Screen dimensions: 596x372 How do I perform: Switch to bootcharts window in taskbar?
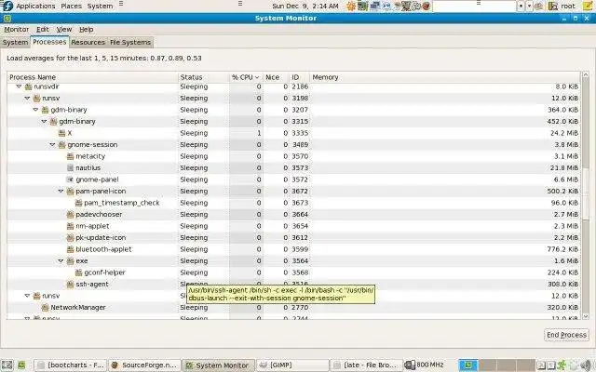(x=71, y=365)
